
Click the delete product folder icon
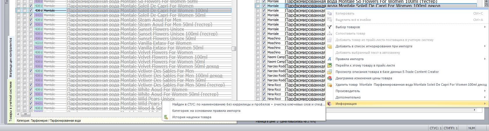tap(329, 85)
